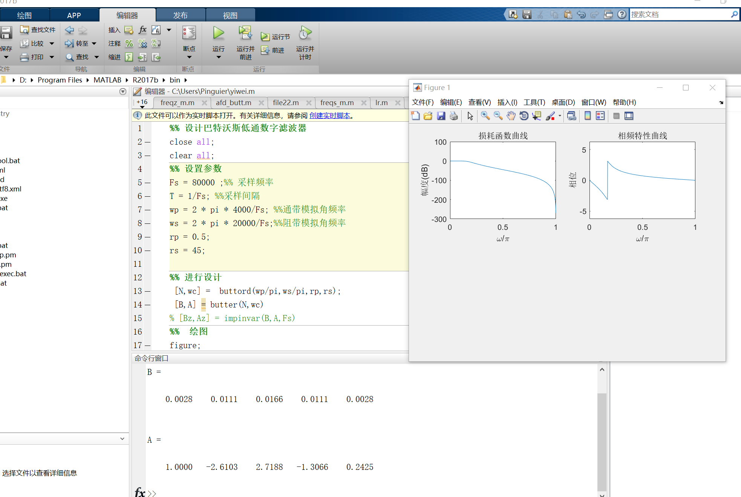Select the Data Cursor tool

pyautogui.click(x=536, y=116)
